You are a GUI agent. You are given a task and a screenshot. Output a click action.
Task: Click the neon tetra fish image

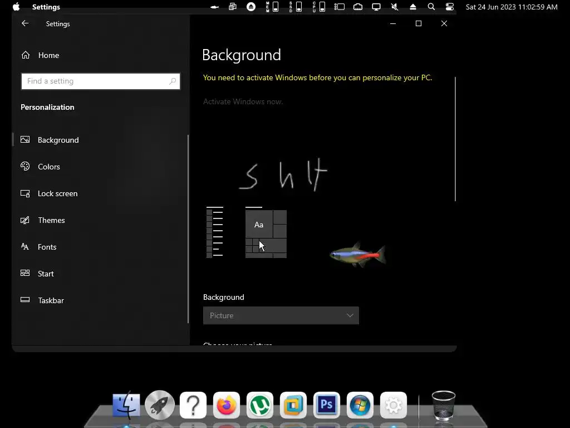click(x=358, y=255)
